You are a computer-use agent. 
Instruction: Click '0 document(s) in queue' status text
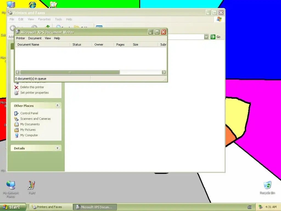[x=31, y=79]
